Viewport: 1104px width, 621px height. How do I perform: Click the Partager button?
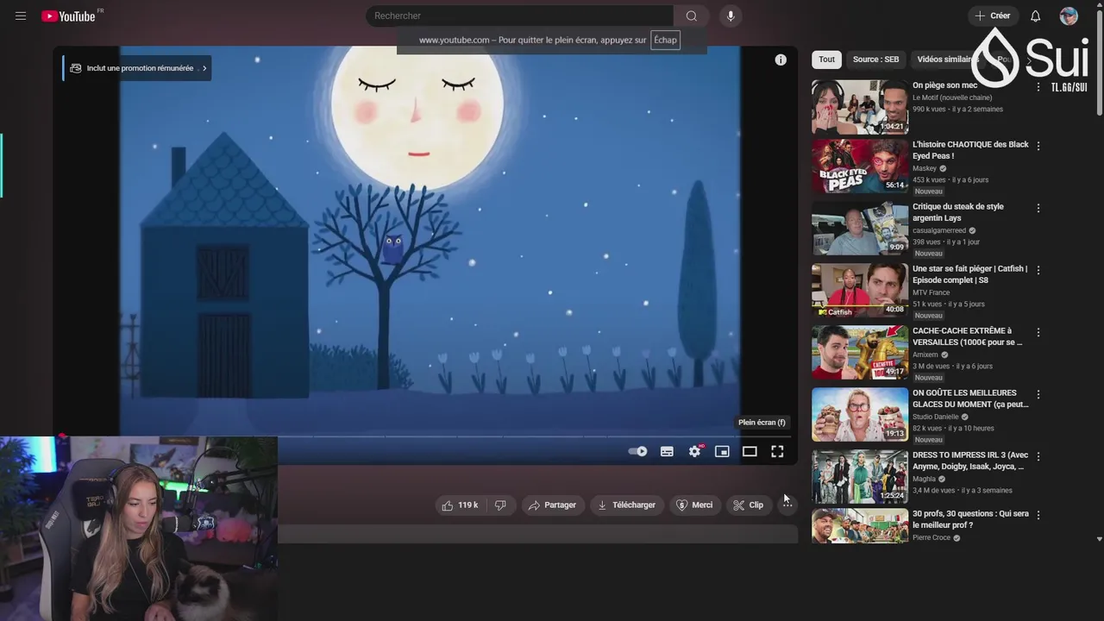click(552, 505)
